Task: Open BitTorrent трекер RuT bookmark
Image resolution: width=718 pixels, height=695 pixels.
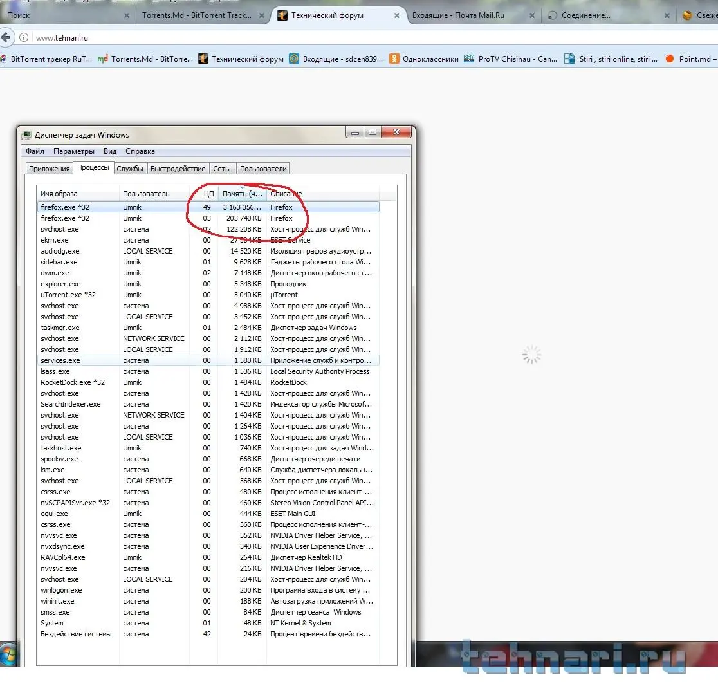Action: click(46, 59)
